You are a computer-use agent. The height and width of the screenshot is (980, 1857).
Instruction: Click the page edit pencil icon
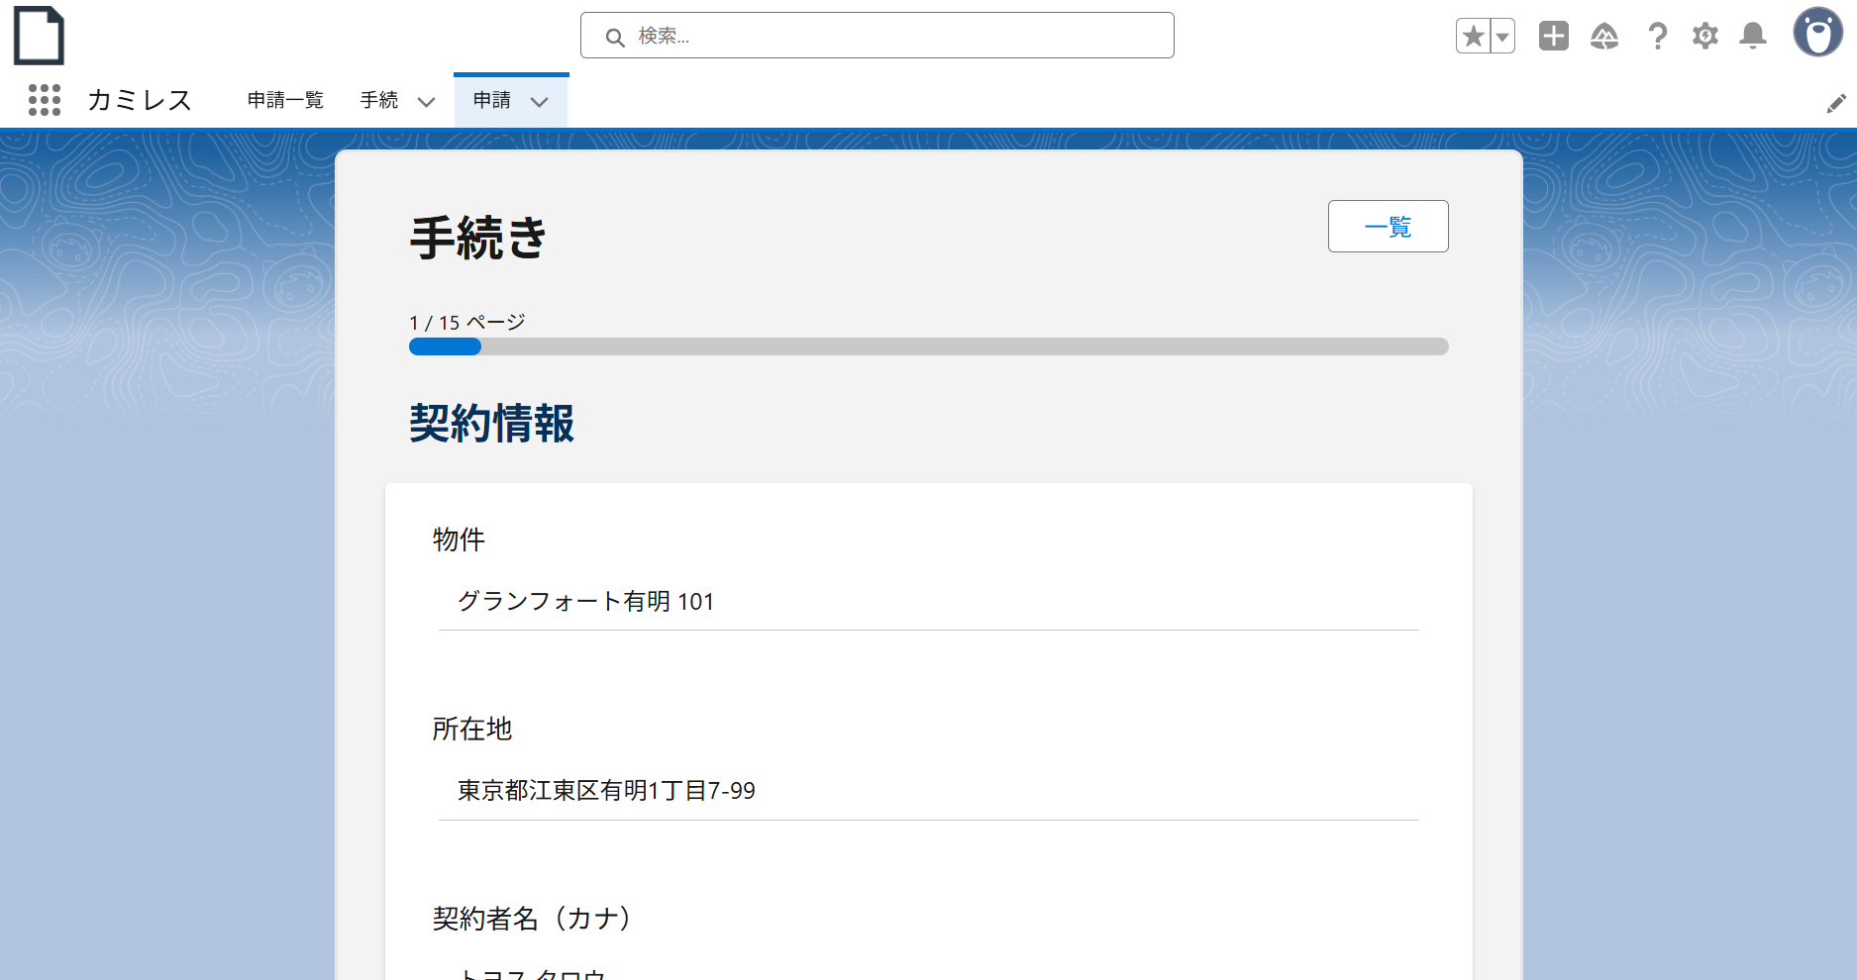point(1837,102)
